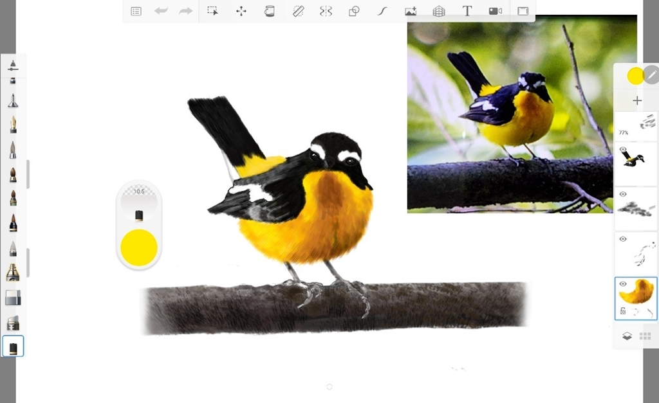
Task: Open the yellow color swatch in layer panel
Action: point(635,76)
